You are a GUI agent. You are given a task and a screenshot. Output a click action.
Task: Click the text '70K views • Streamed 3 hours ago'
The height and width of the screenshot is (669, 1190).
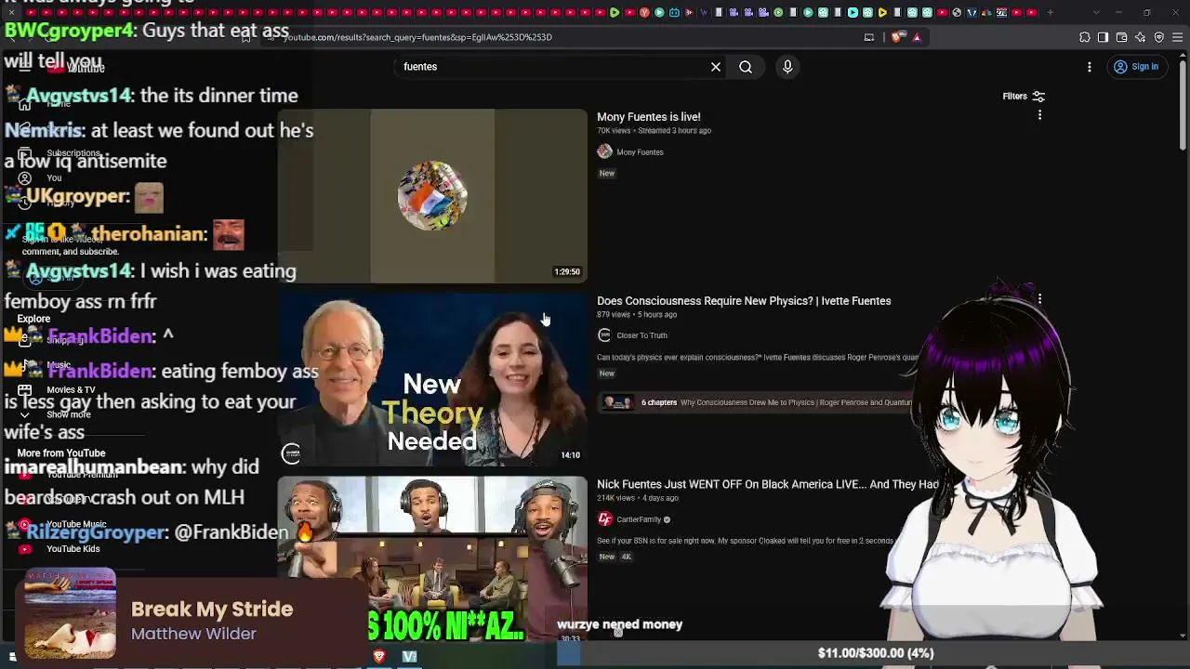pos(654,131)
